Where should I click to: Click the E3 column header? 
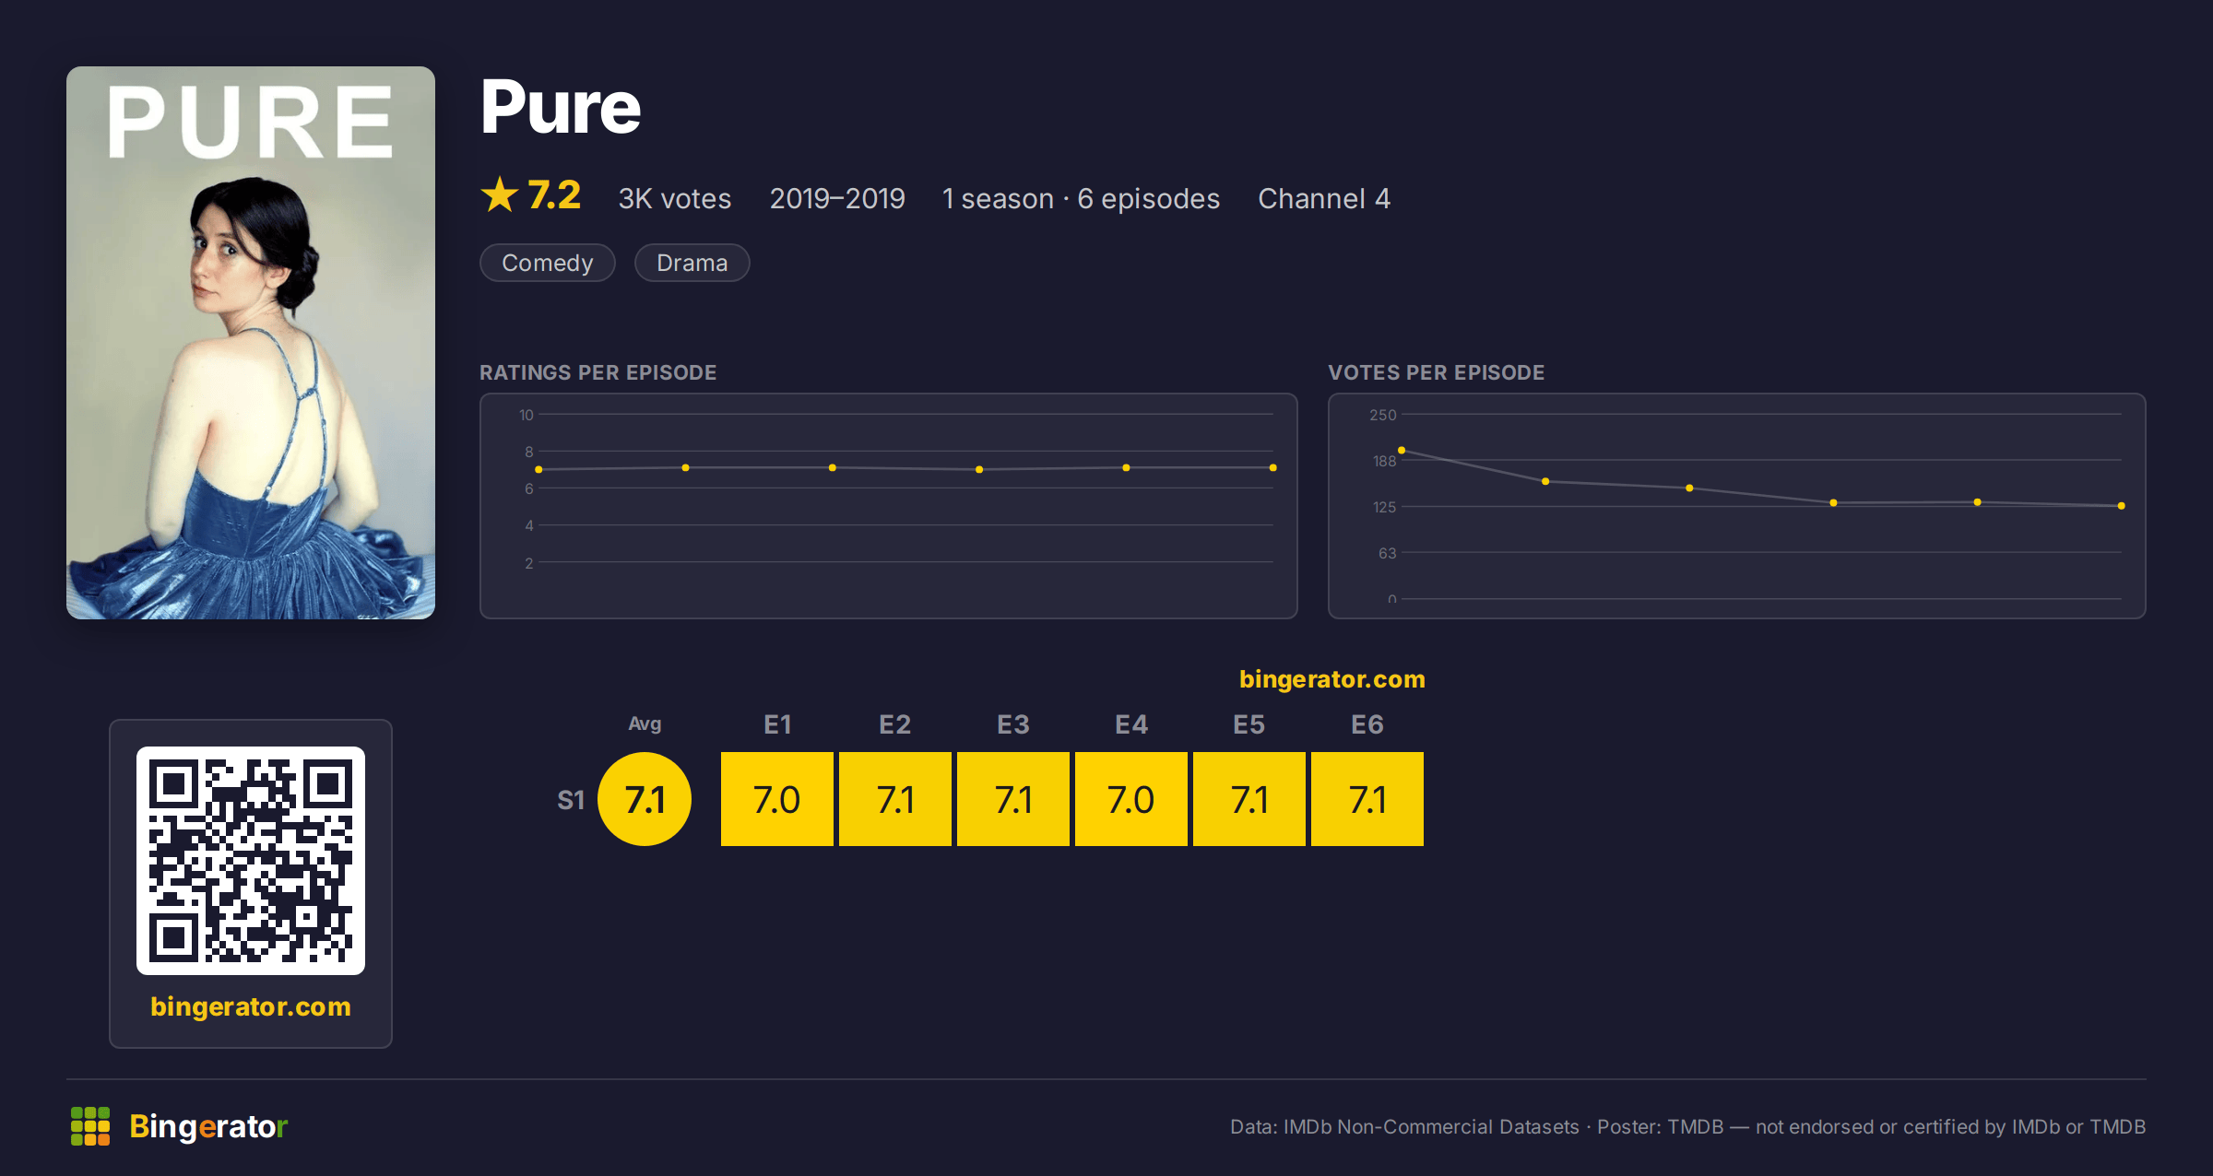pyautogui.click(x=1013, y=724)
